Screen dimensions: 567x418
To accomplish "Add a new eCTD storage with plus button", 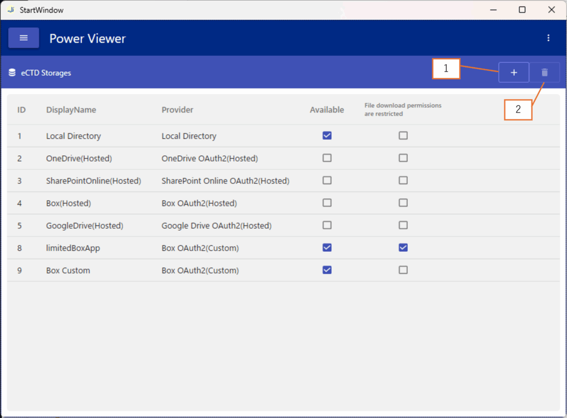I will 513,73.
